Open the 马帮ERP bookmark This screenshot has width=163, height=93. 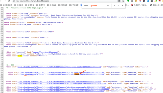[x=139, y=5]
